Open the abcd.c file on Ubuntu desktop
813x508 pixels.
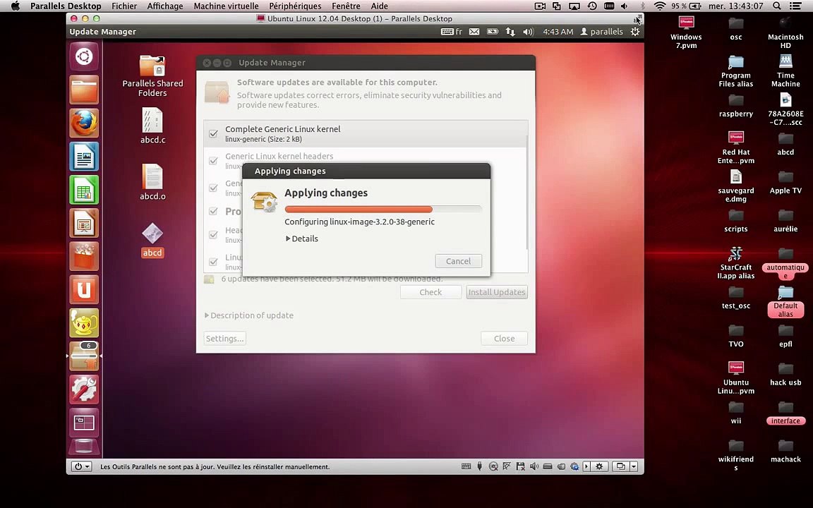point(152,126)
